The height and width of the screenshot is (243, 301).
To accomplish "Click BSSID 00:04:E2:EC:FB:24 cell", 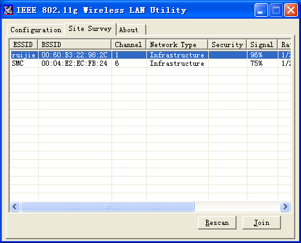I will tap(74, 63).
